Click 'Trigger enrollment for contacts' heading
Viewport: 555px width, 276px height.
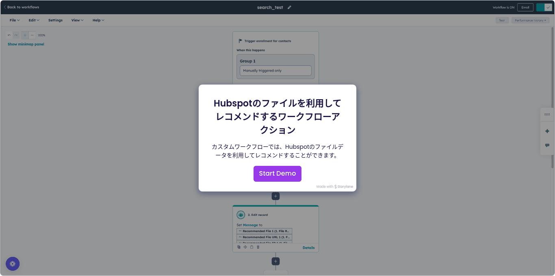[x=268, y=41]
